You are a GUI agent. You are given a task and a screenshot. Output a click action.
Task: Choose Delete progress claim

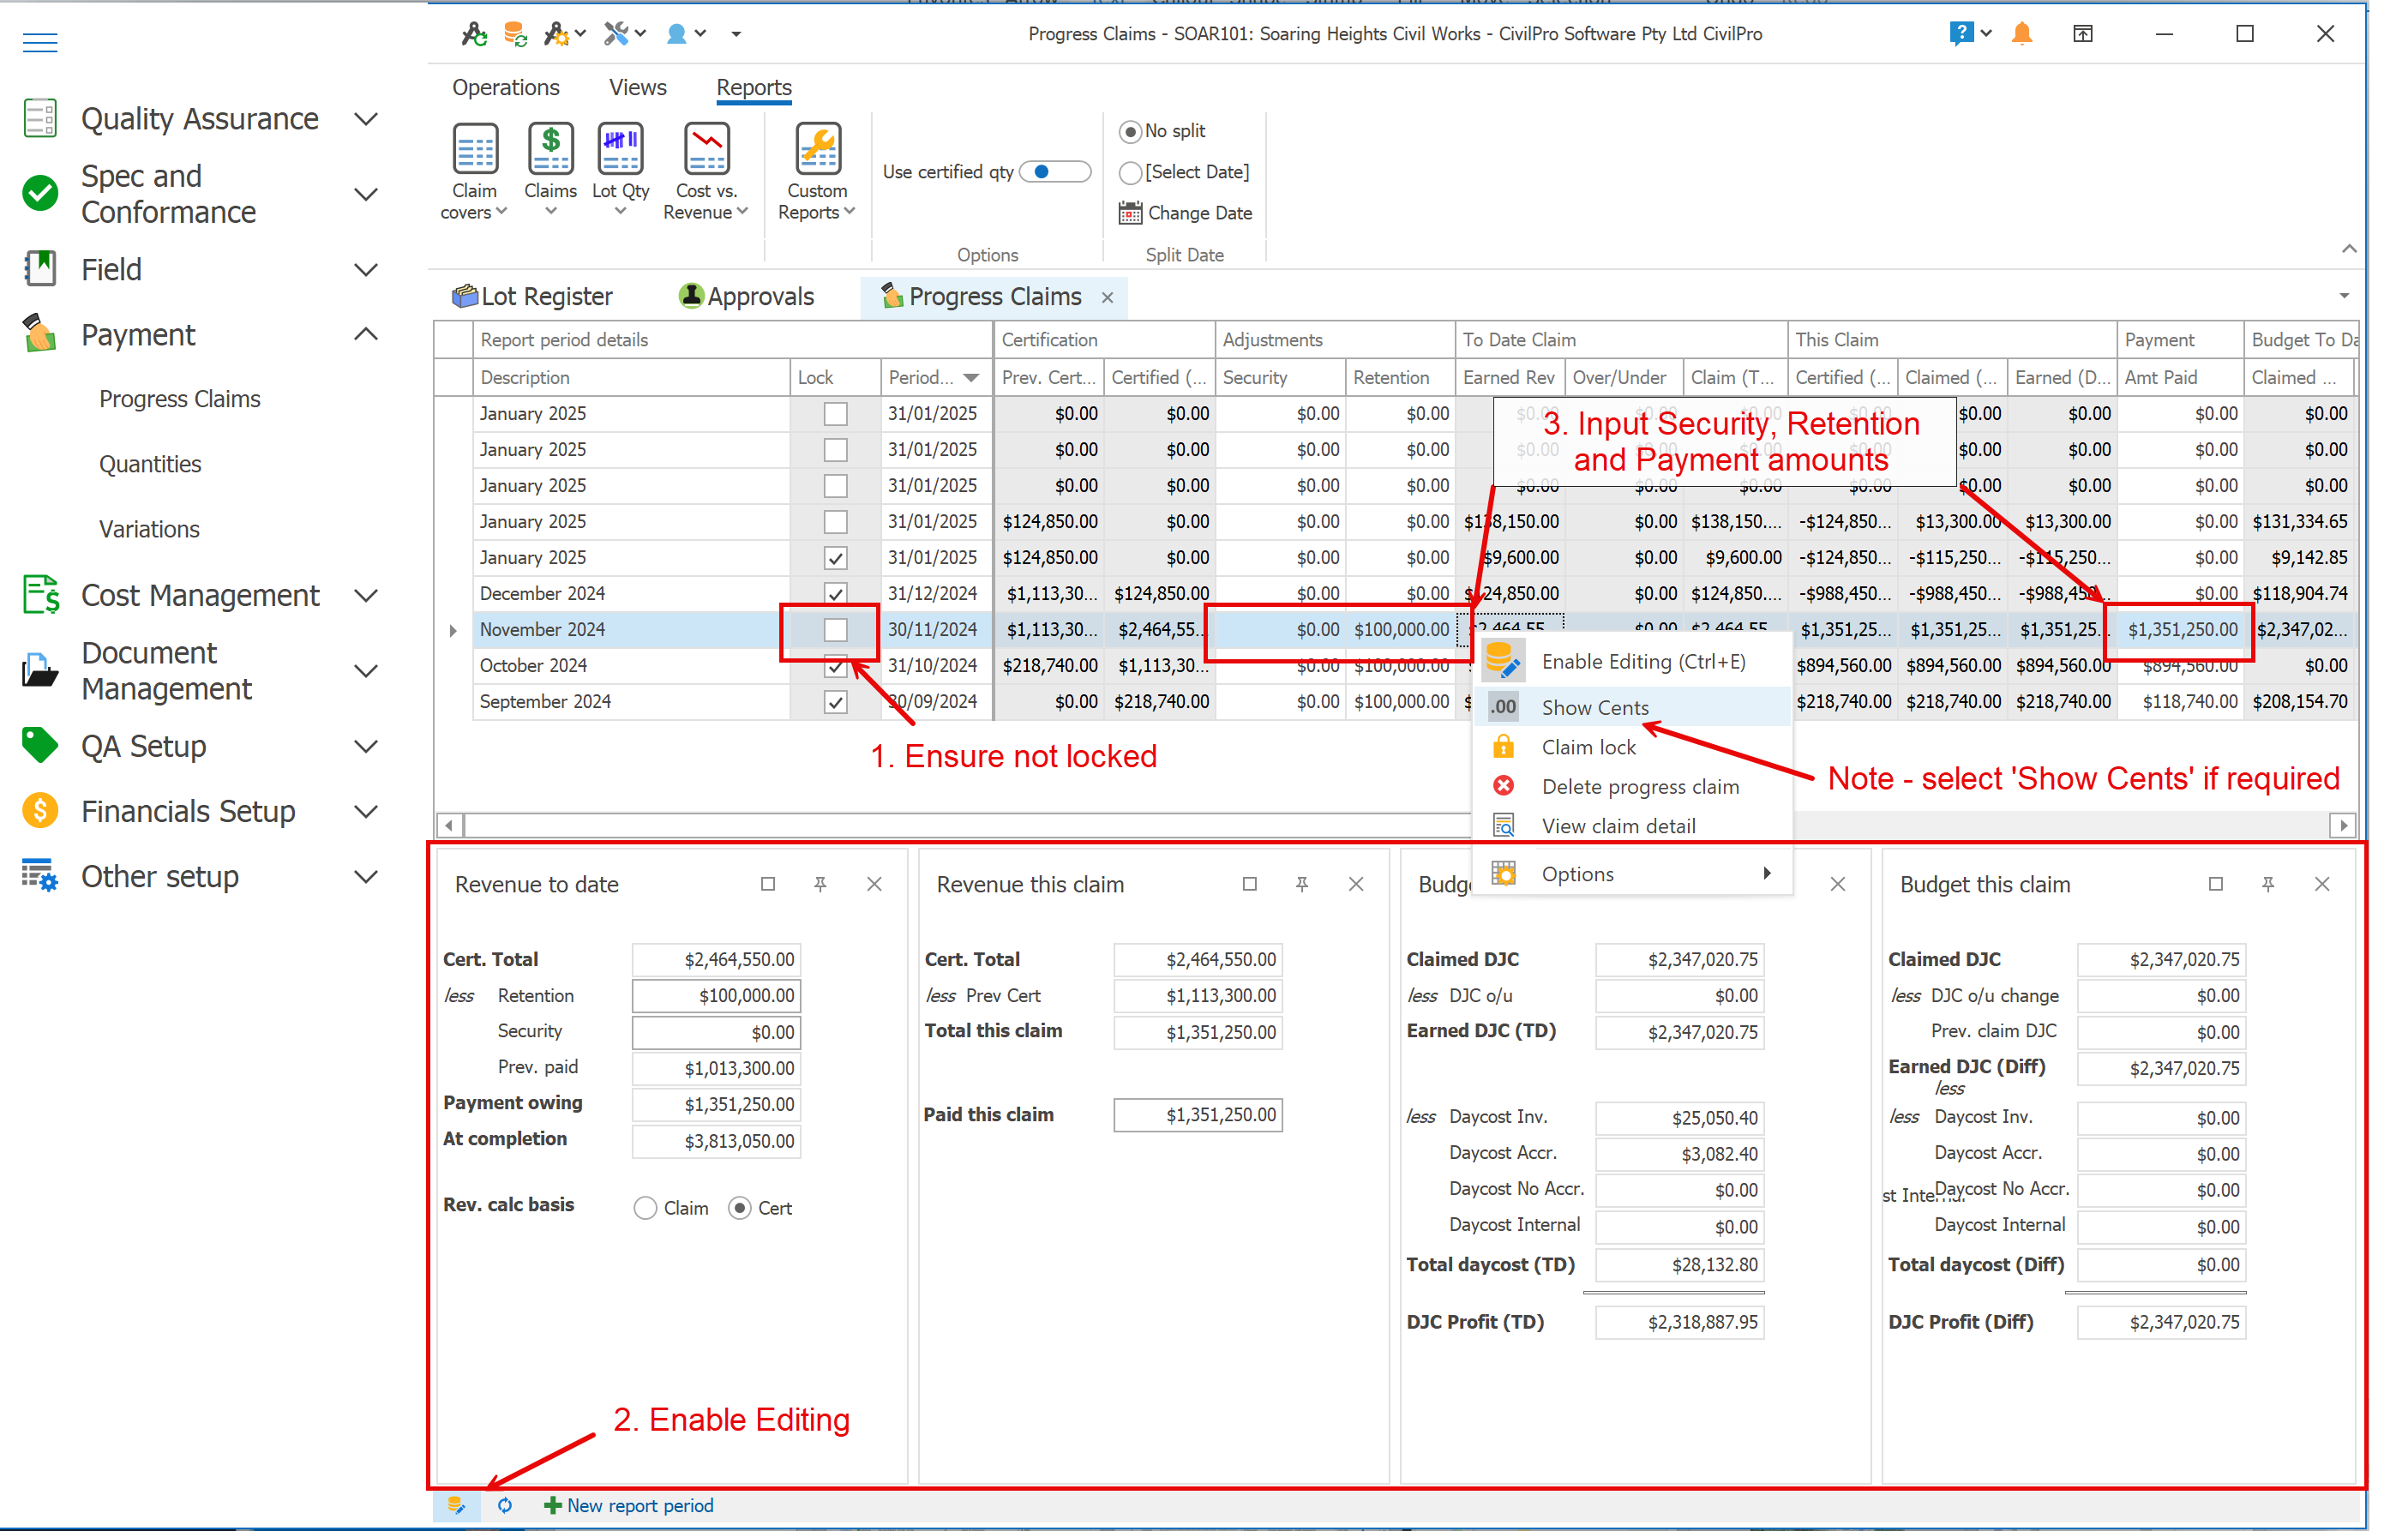1632,787
